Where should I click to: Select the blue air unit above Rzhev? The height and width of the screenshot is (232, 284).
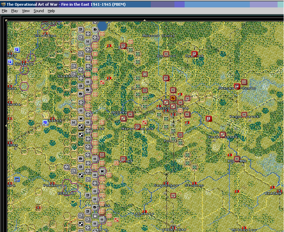pyautogui.click(x=17, y=50)
